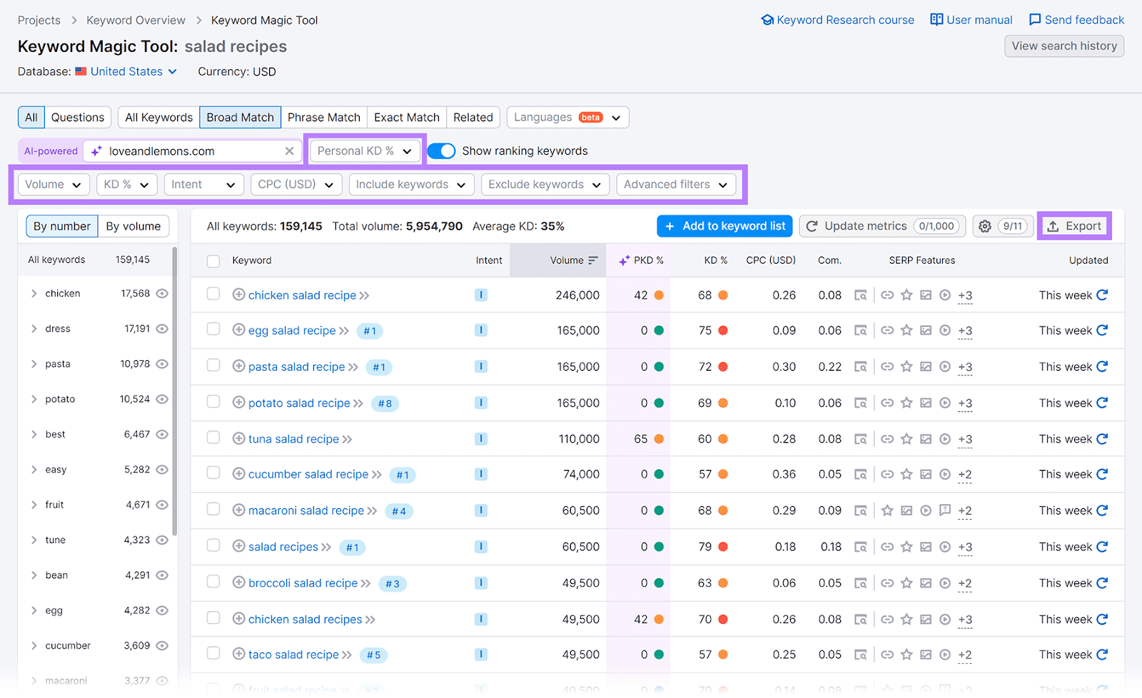Switch to the Questions tab
1142x698 pixels.
77,117
